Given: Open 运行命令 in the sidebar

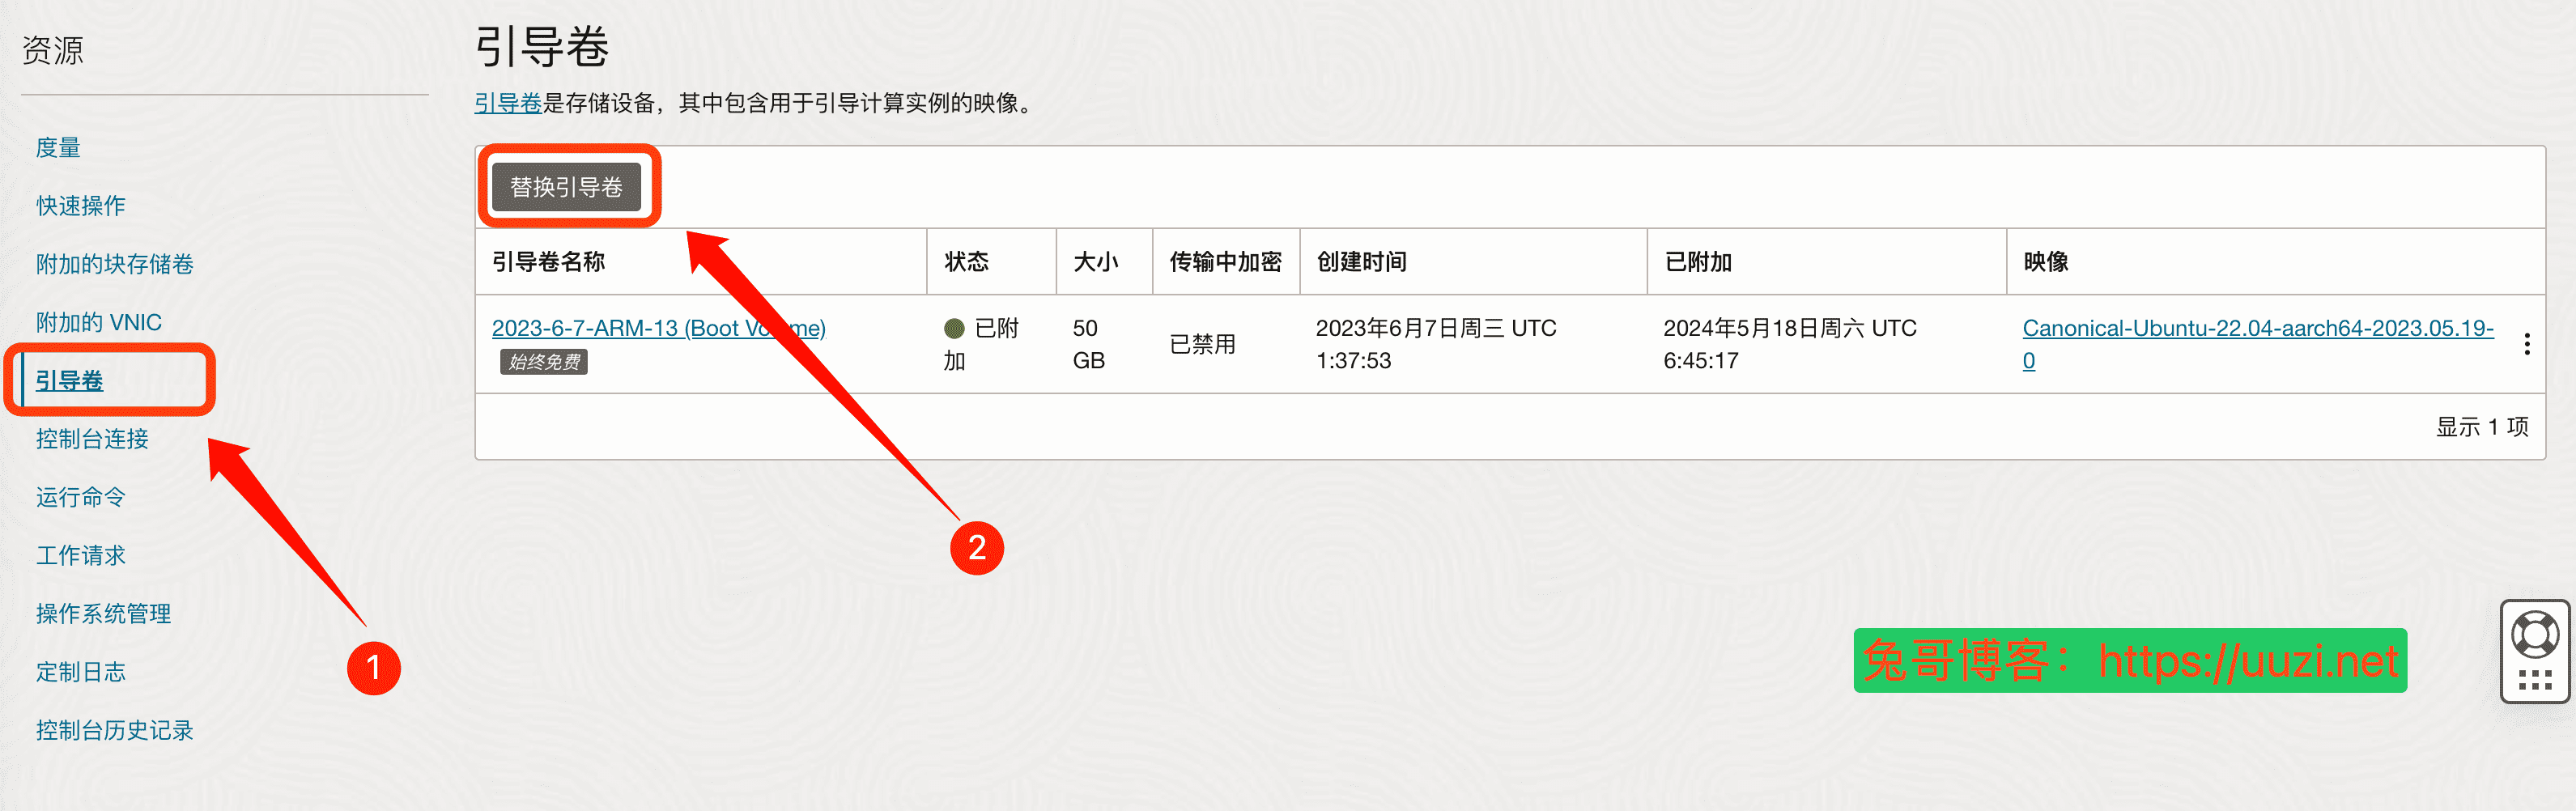Looking at the screenshot, I should click(x=81, y=497).
